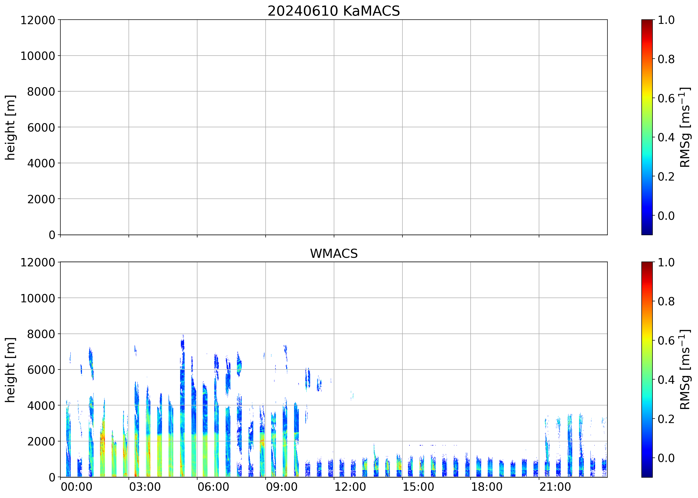The image size is (698, 498).
Task: Click the 03:00 time axis label
Action: tap(145, 487)
